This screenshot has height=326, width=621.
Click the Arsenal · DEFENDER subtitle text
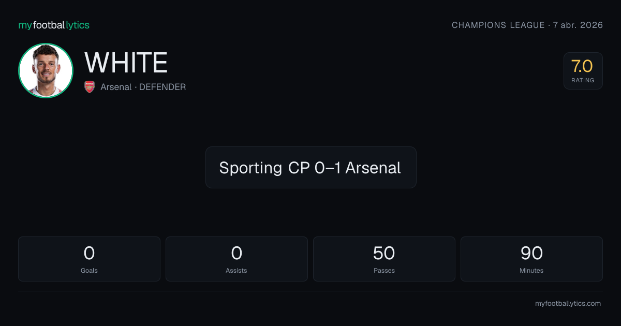143,87
